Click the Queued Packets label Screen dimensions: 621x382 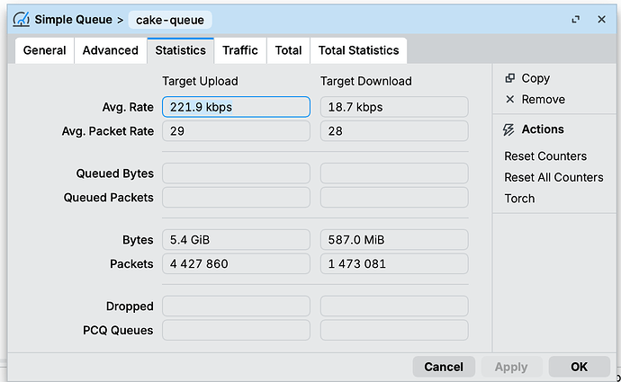pos(109,198)
